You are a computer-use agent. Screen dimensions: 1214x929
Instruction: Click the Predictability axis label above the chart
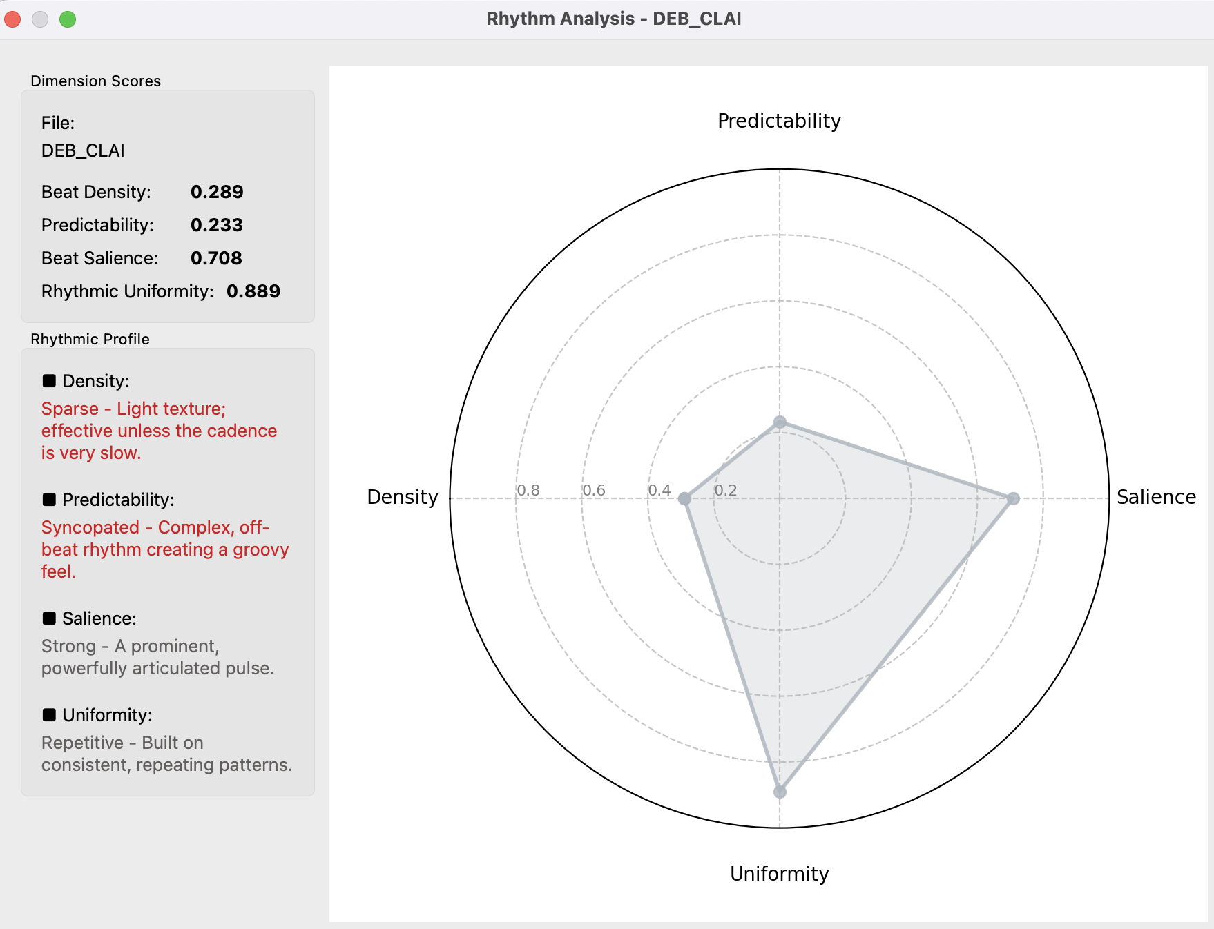point(779,121)
